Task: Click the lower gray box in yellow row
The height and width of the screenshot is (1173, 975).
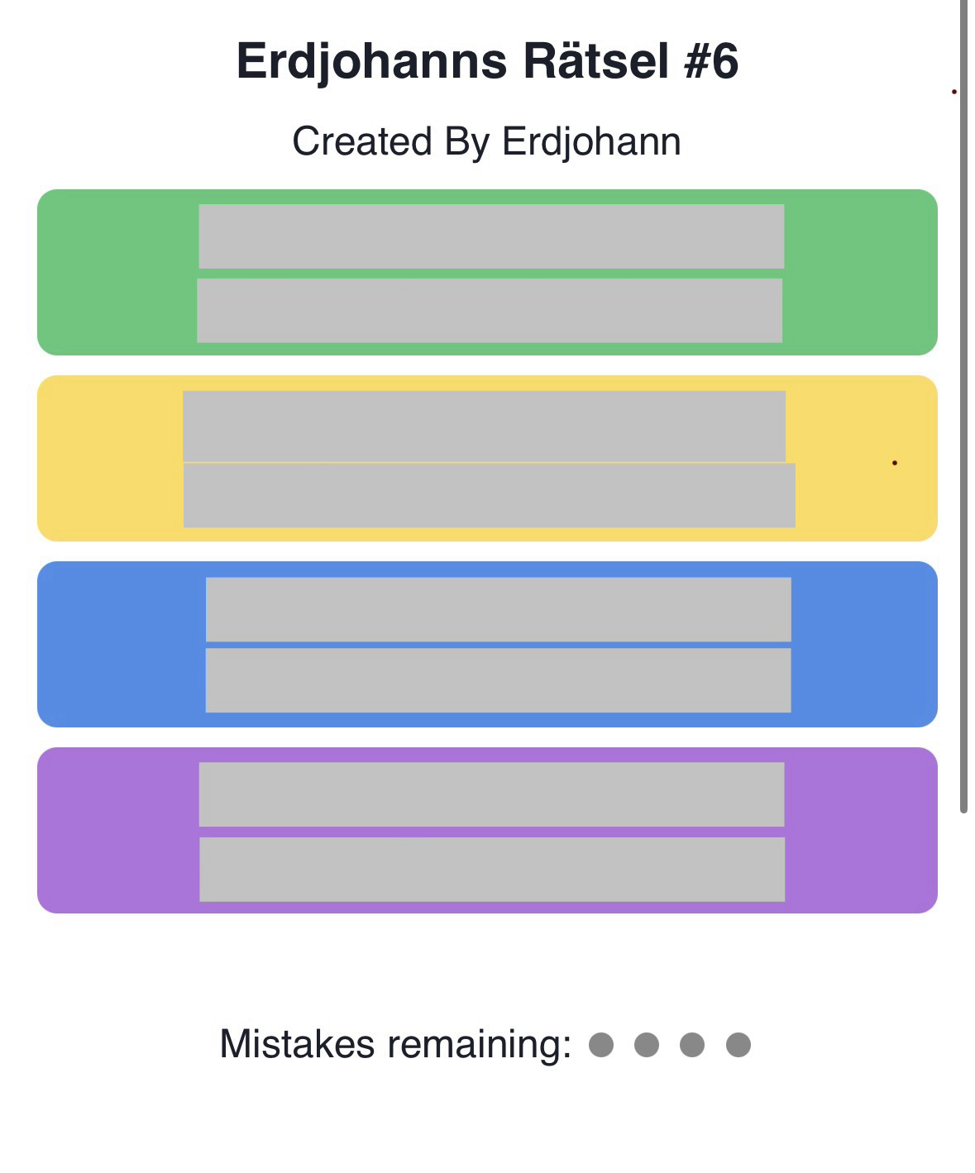Action: [x=489, y=495]
